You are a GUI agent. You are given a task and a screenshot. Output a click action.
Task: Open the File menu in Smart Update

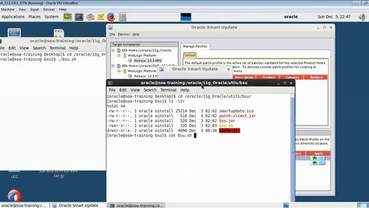[x=112, y=35]
